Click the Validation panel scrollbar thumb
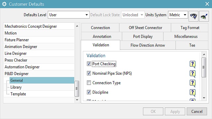212x119 pixels. pos(204,67)
